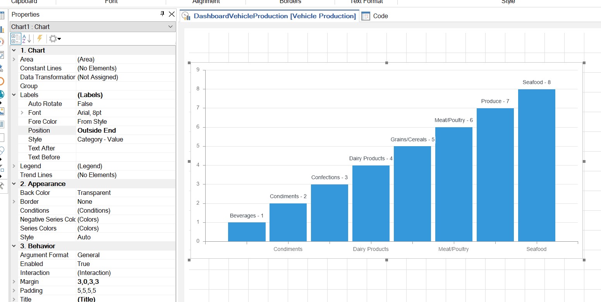Expand the Margin property
This screenshot has height=302, width=601.
[x=14, y=282]
